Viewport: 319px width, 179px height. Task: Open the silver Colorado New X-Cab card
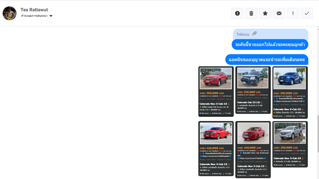290,144
